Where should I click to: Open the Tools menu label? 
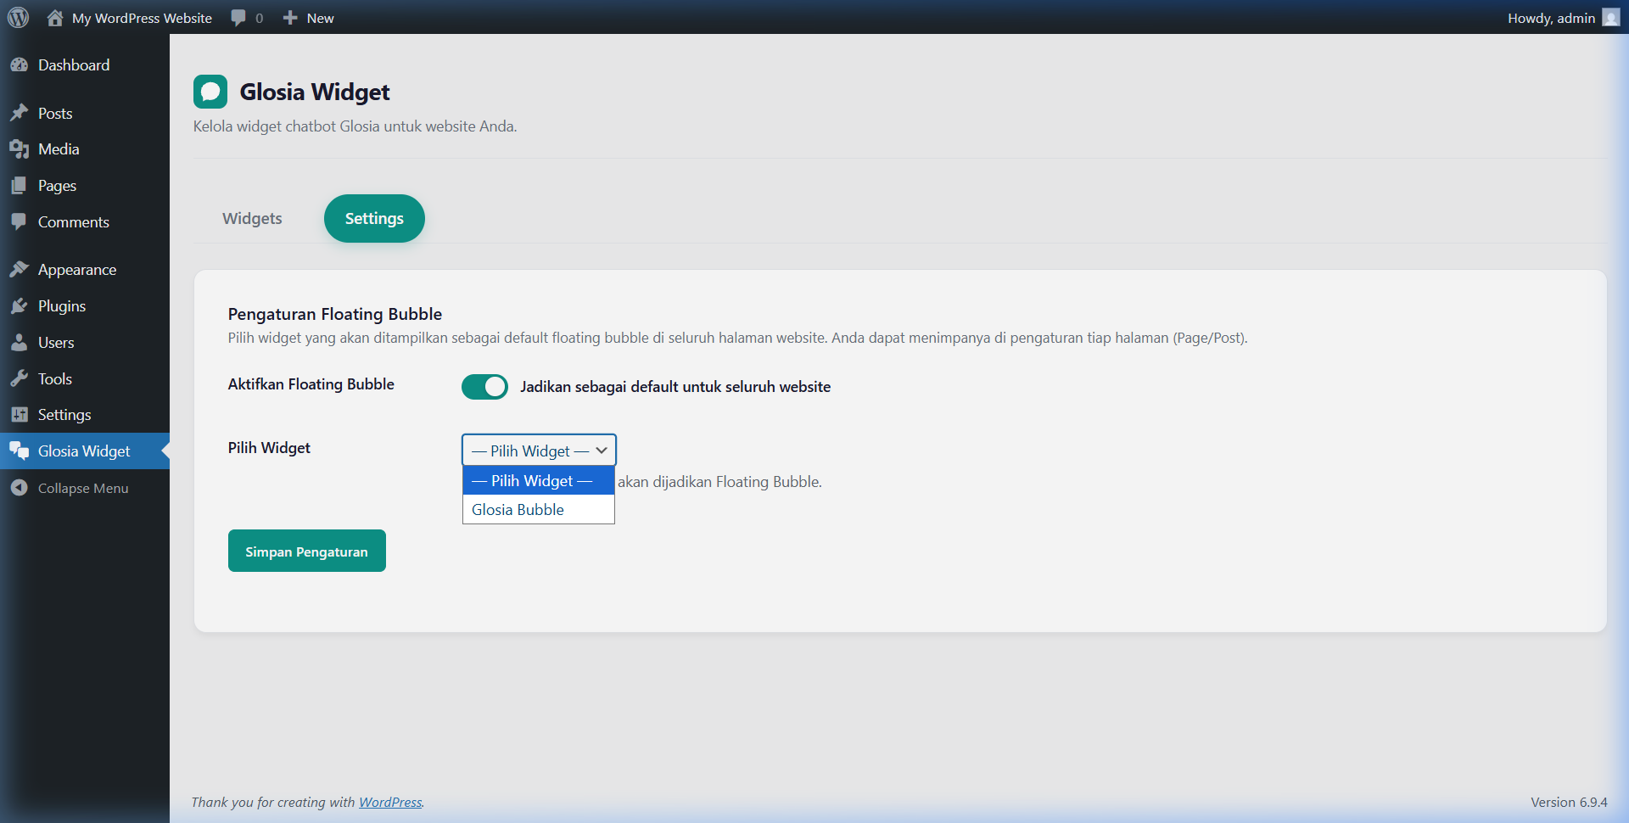point(55,379)
